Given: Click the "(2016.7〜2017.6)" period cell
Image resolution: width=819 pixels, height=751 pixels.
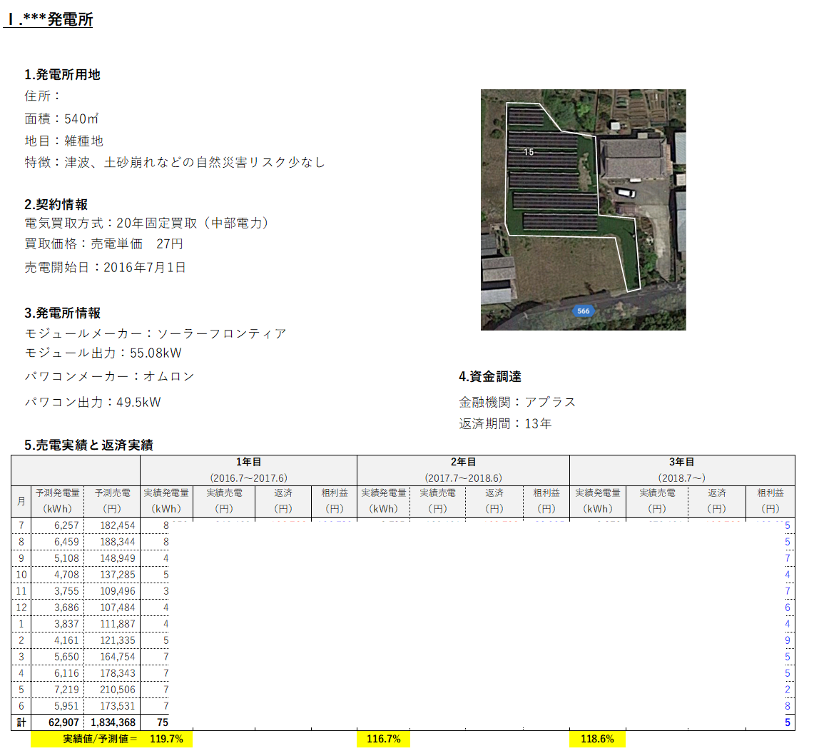Looking at the screenshot, I should click(248, 478).
